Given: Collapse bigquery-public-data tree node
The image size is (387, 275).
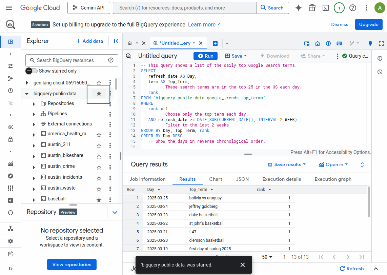Looking at the screenshot, I should pyautogui.click(x=27, y=94).
